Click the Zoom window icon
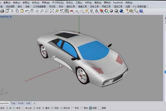This screenshot has height=111, width=166. 47,11
